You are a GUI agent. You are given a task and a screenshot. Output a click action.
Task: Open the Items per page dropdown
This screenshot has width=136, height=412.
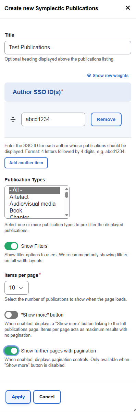pos(16,288)
